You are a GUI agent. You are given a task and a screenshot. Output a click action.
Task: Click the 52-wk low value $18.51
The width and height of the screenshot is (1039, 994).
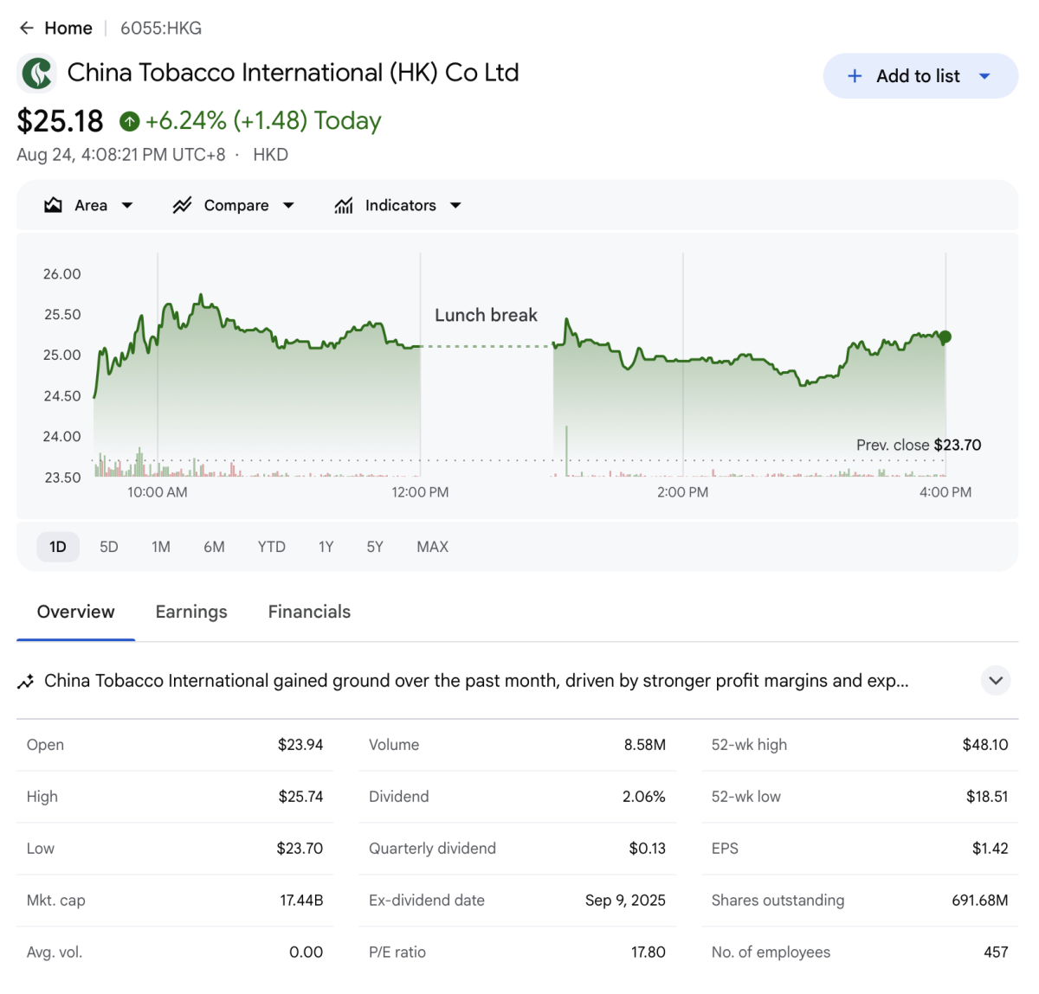pos(987,797)
